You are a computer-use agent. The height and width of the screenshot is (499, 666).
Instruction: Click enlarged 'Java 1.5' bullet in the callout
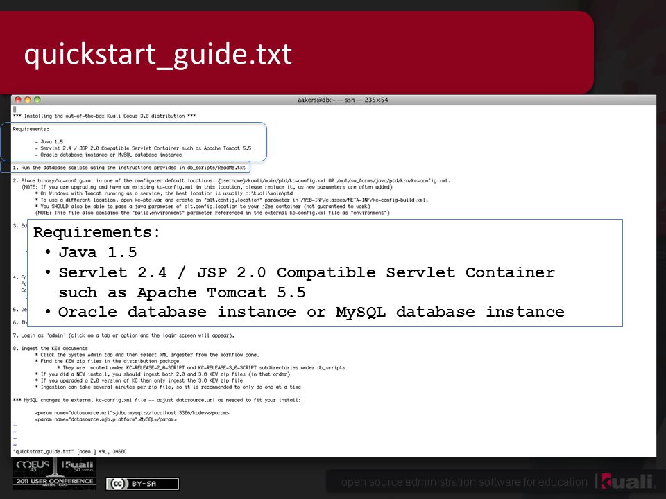98,252
